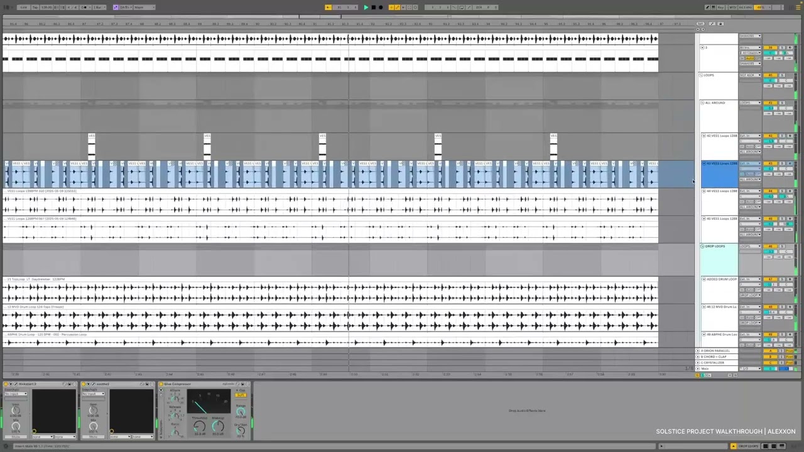Viewport: 804px width, 452px height.
Task: Click soothe2 Mute button
Action: tap(93, 437)
